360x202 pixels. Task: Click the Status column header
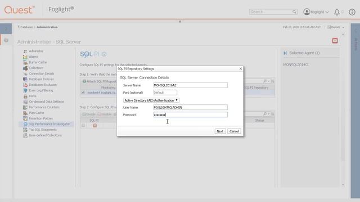259,120
